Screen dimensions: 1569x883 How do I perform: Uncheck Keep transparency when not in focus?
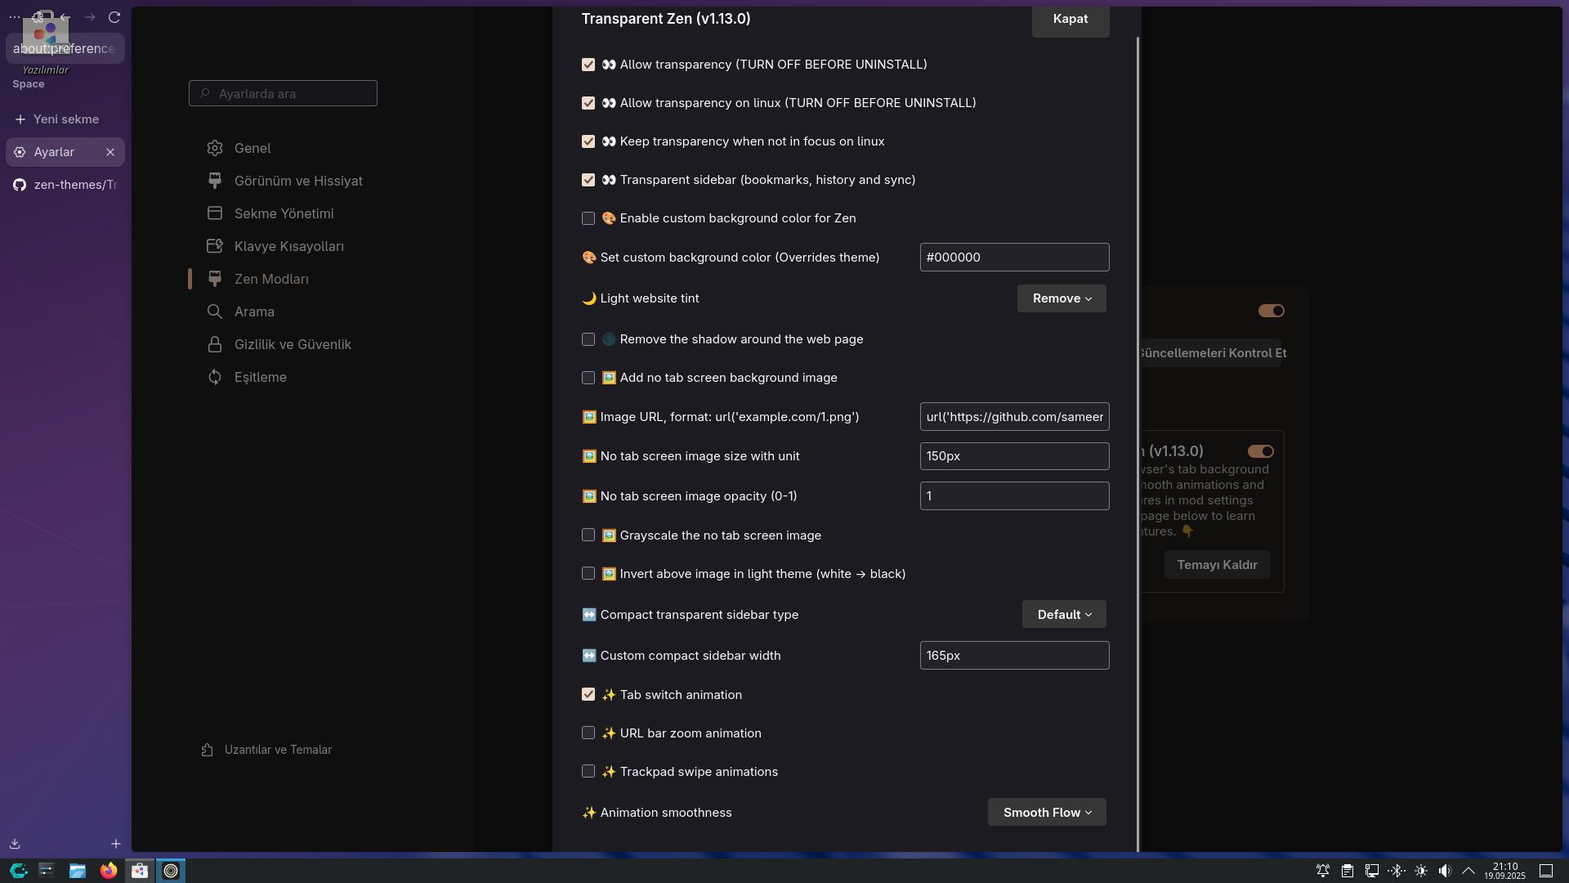(588, 141)
